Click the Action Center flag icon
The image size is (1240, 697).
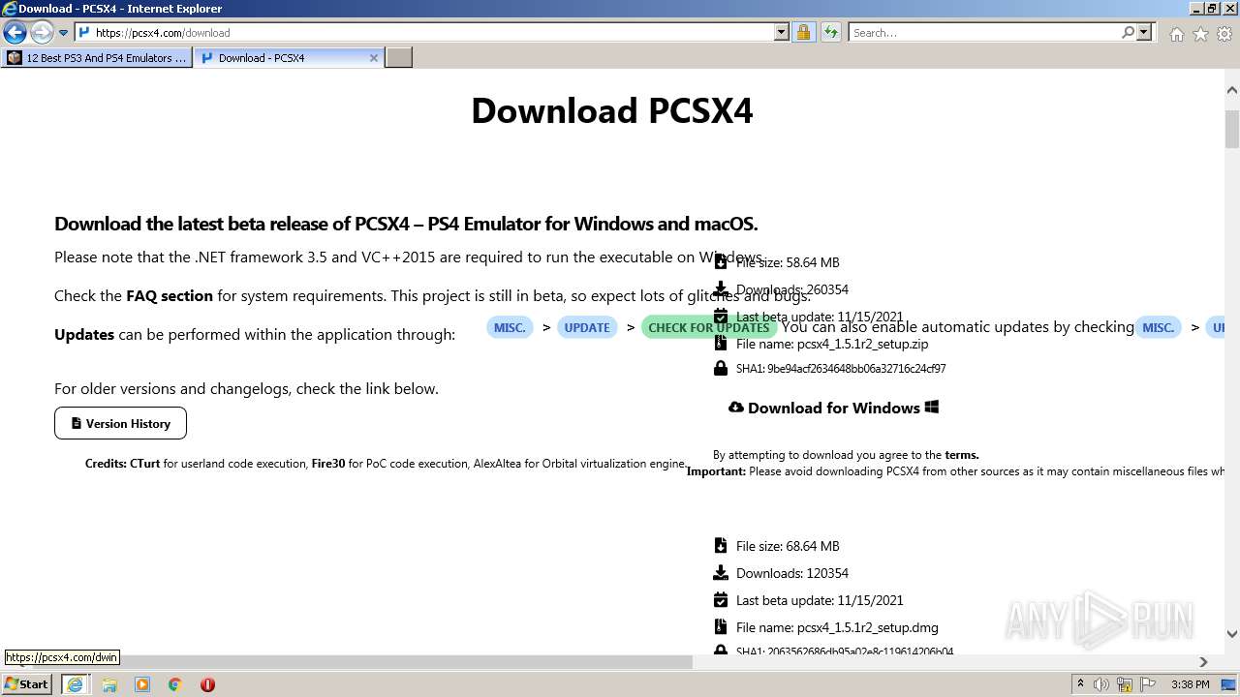(1148, 684)
